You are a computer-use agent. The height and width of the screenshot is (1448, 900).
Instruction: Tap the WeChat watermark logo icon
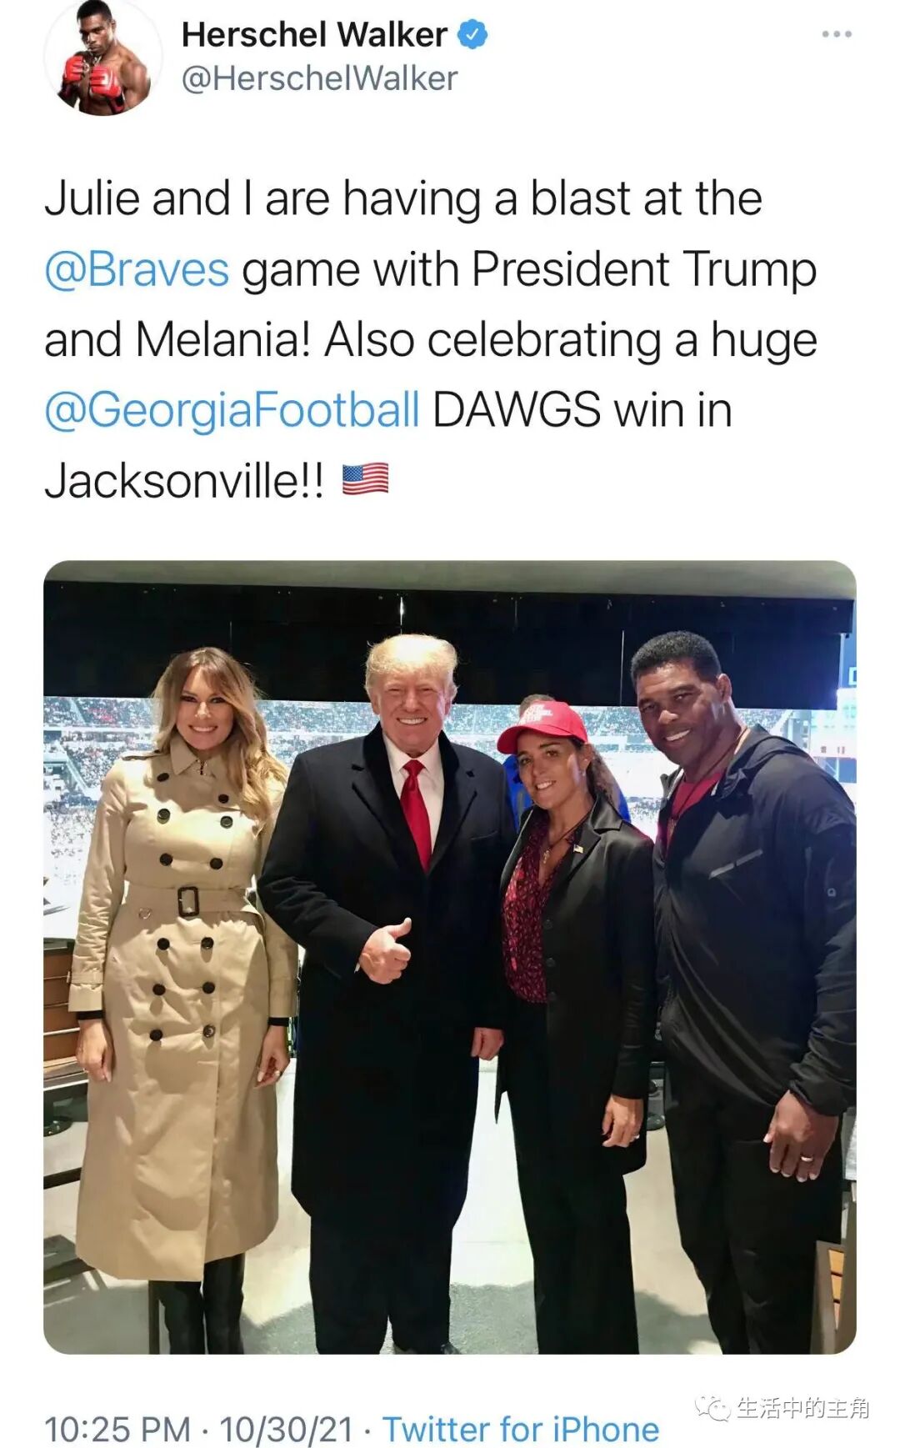pos(712,1408)
